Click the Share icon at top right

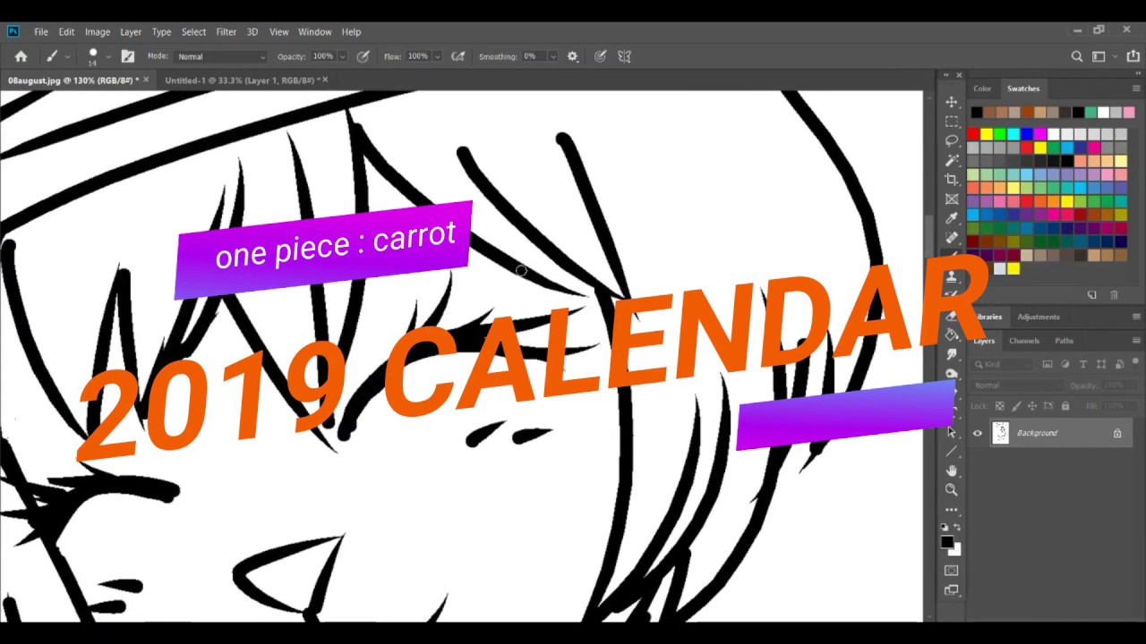[1133, 56]
